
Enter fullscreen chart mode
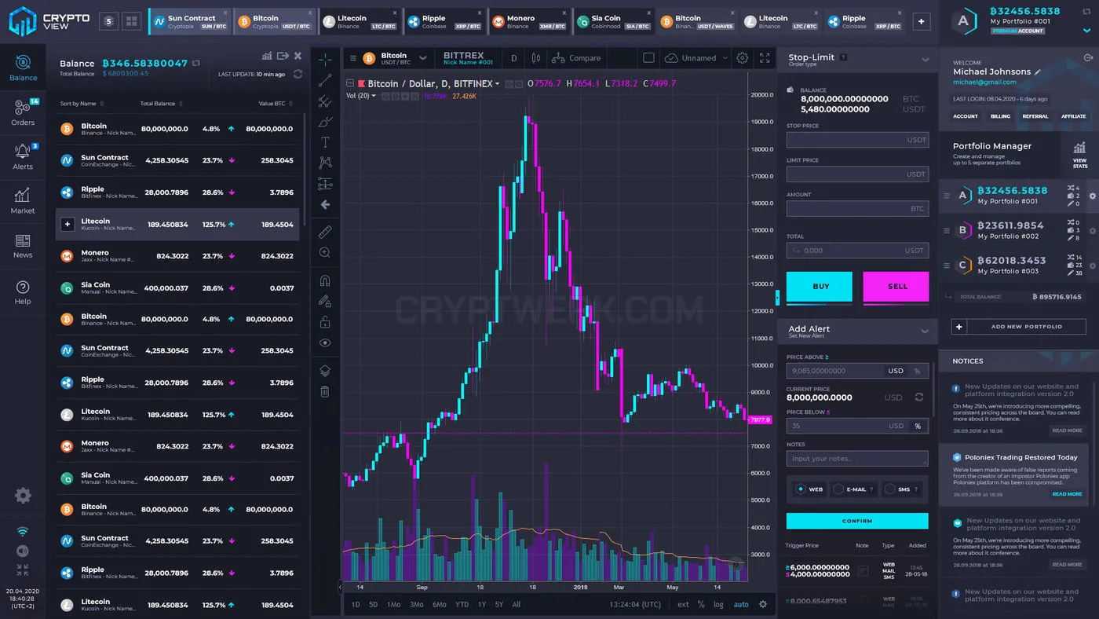pos(765,58)
